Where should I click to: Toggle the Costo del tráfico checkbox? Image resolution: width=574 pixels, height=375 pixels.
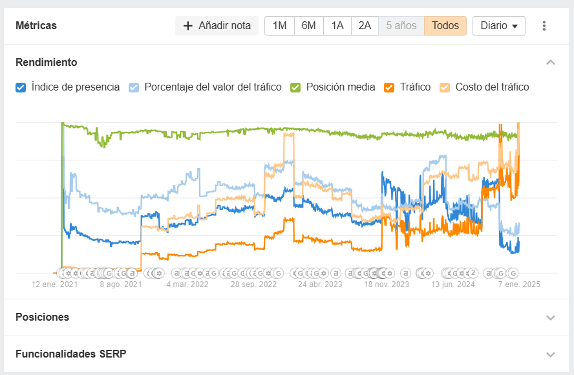(x=445, y=87)
